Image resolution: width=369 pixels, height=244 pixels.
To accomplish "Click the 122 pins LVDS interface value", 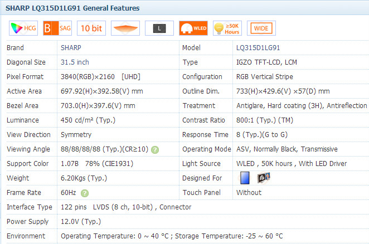I will [126, 207].
